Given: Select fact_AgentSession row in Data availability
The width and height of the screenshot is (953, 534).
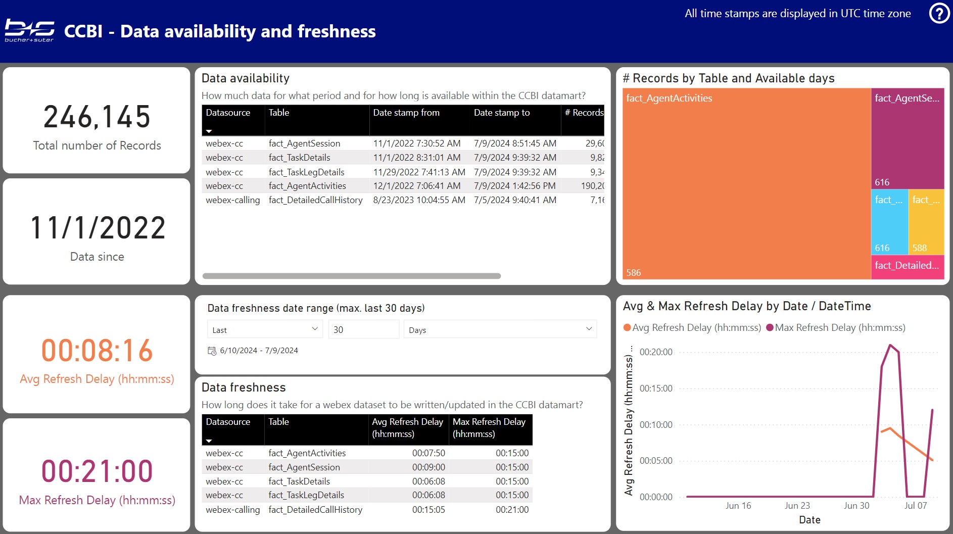Looking at the screenshot, I should (x=403, y=143).
